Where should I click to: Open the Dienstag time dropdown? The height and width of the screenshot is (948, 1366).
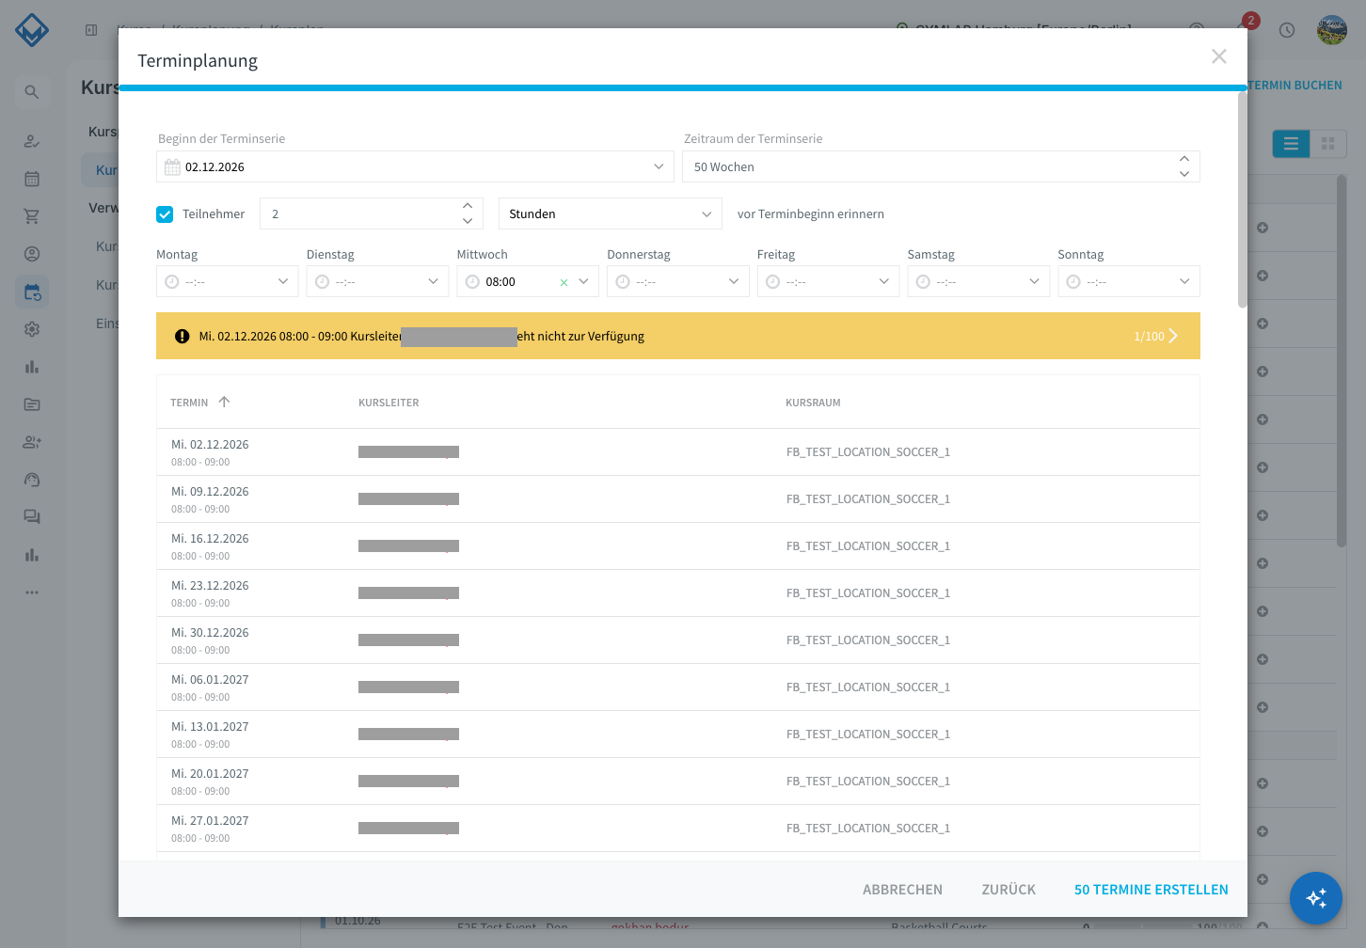(x=377, y=281)
